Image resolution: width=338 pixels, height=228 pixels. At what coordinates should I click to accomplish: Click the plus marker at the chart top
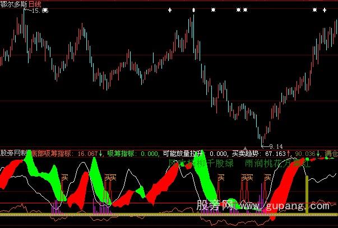[x=170, y=10]
